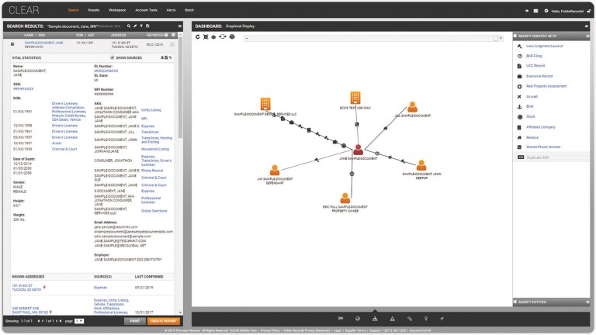The image size is (596, 335).
Task: Click the Aircraft icon in the content sets list
Action: point(518,96)
